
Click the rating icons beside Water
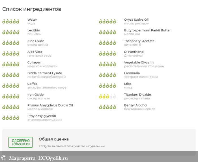[x=11, y=22]
